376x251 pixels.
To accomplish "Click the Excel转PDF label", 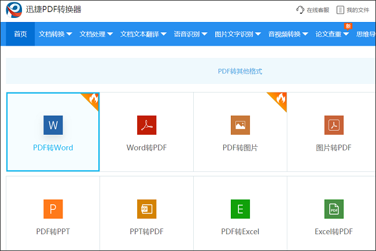I will (334, 231).
